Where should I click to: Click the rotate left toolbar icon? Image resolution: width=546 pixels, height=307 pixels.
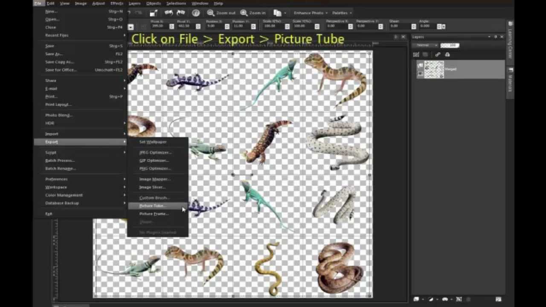(x=169, y=13)
